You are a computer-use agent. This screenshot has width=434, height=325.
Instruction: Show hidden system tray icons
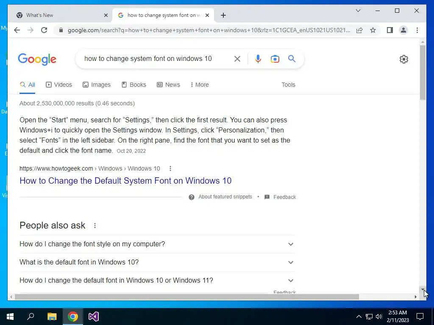click(359, 317)
